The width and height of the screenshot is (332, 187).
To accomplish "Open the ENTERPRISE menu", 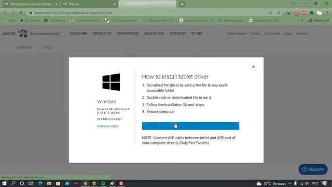I will pyautogui.click(x=128, y=33).
